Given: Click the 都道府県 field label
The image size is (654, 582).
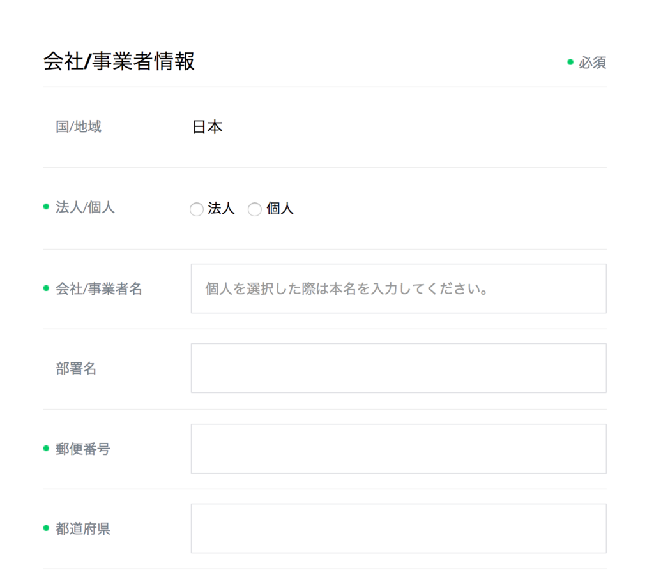Looking at the screenshot, I should [x=83, y=528].
